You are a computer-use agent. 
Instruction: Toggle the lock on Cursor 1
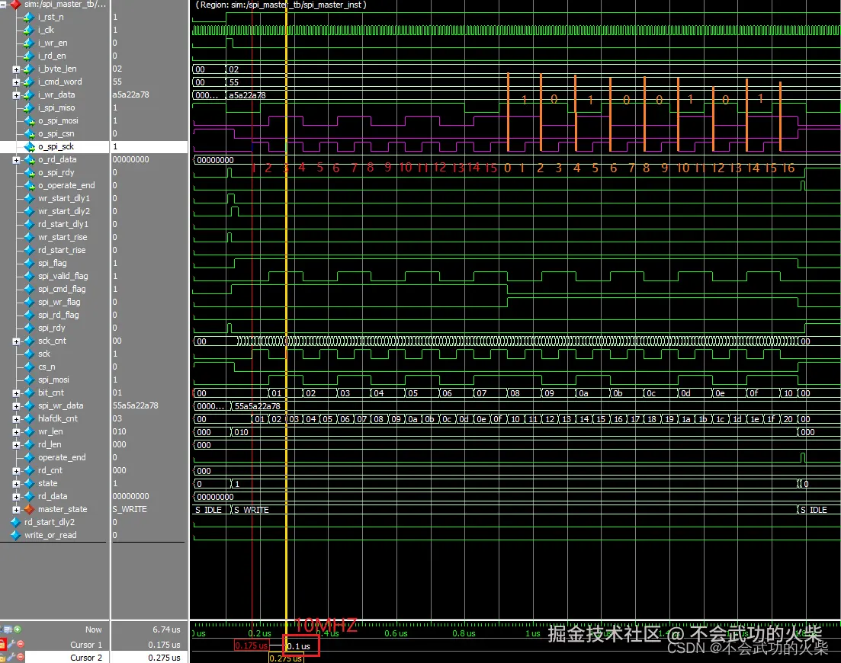3,644
